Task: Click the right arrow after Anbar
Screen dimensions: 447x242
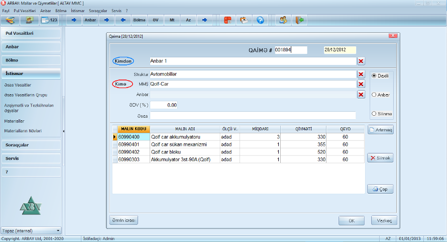Action: (x=106, y=20)
